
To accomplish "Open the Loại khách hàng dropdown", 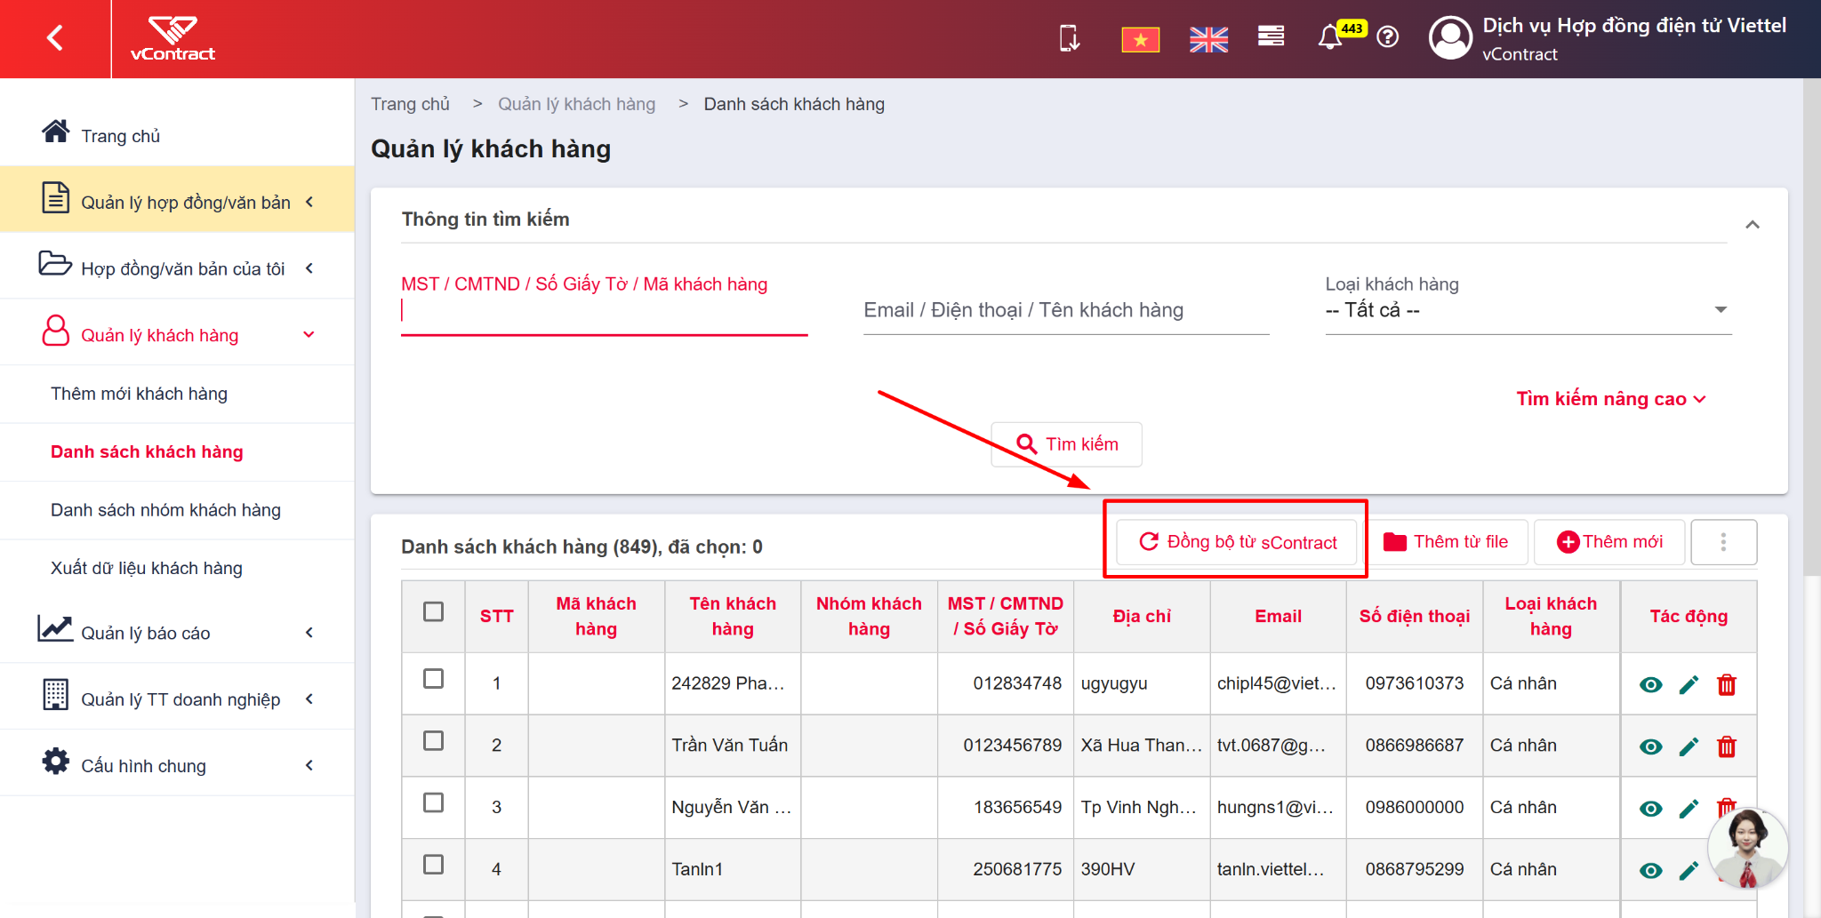I will point(1528,309).
